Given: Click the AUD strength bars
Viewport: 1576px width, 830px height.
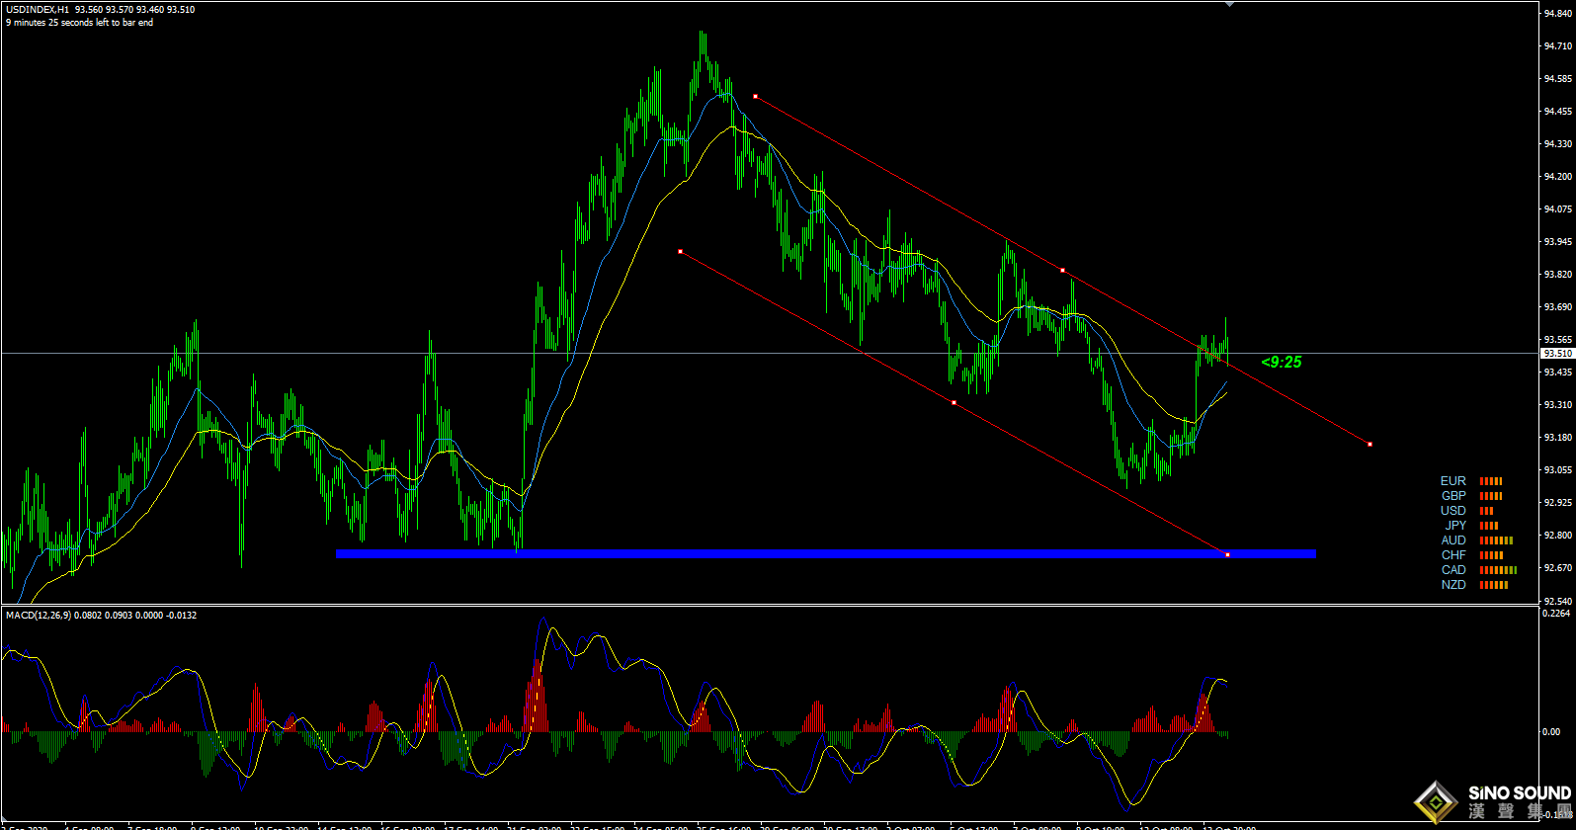Looking at the screenshot, I should click(x=1496, y=540).
